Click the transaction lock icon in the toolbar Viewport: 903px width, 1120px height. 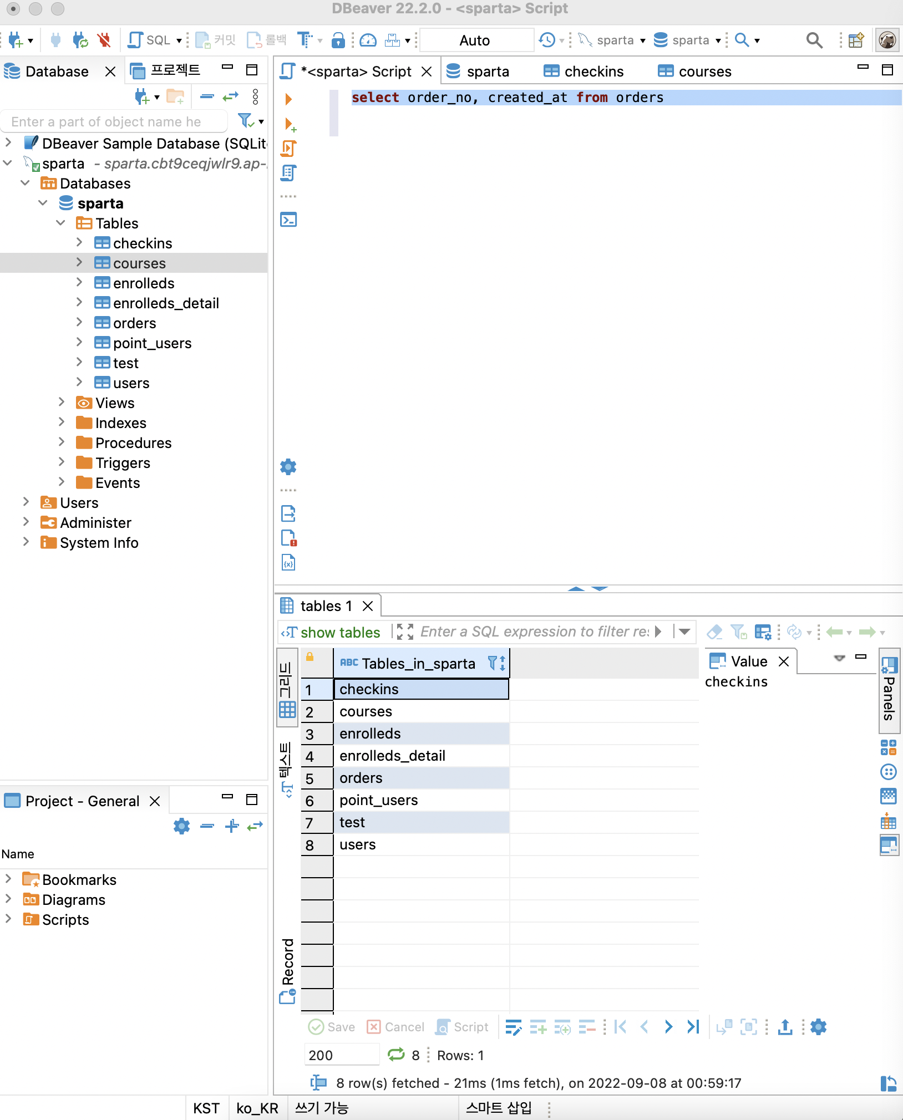338,40
